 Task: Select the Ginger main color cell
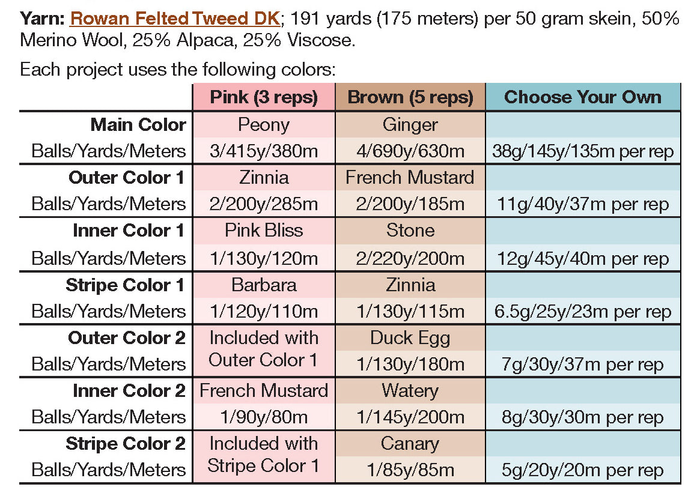[x=410, y=124]
